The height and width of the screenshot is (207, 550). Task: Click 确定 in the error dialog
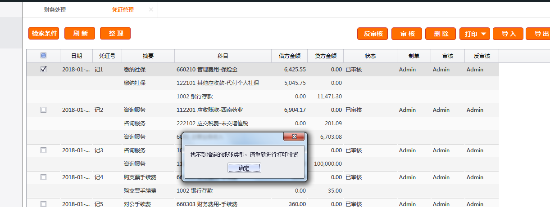coord(244,168)
